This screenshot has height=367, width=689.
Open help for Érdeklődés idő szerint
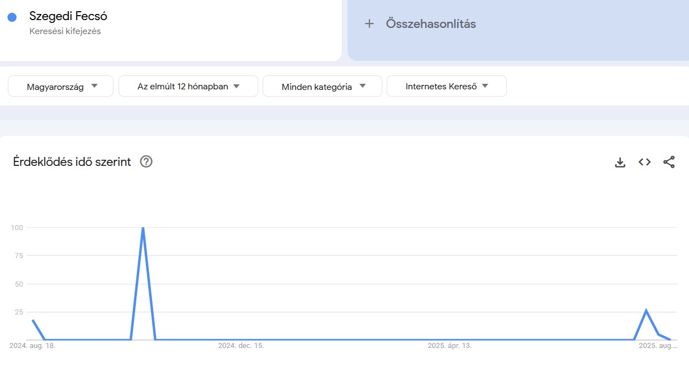pyautogui.click(x=146, y=162)
